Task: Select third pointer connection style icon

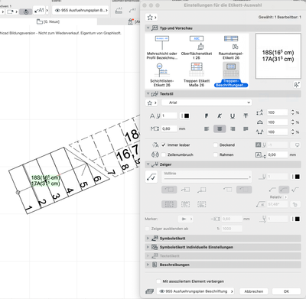Action: click(x=202, y=190)
